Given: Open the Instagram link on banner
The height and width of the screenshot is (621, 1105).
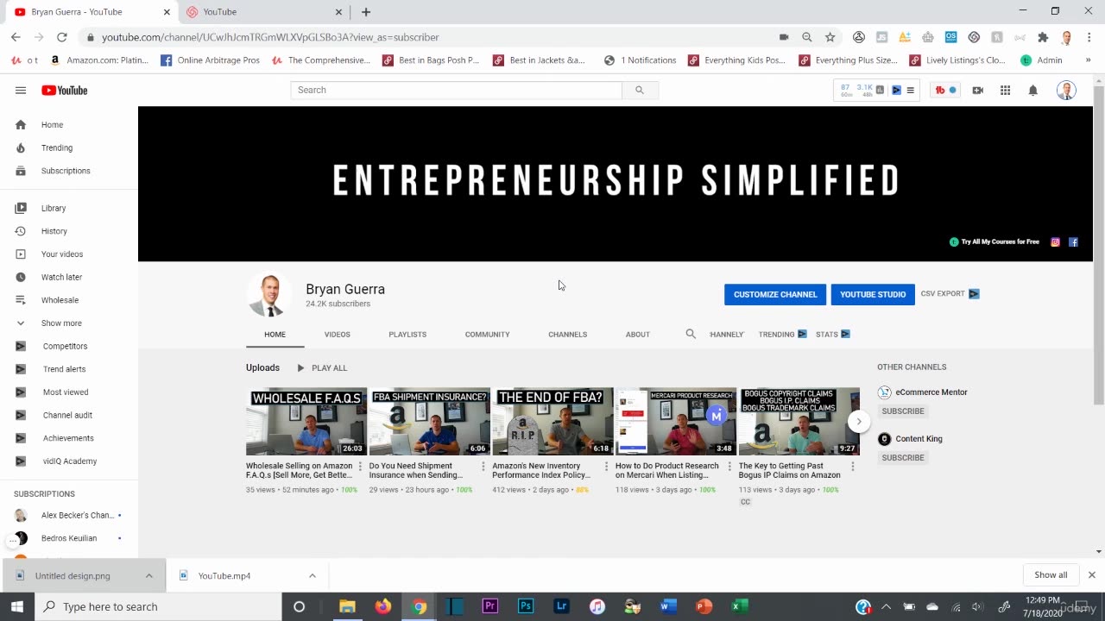Looking at the screenshot, I should coord(1055,242).
